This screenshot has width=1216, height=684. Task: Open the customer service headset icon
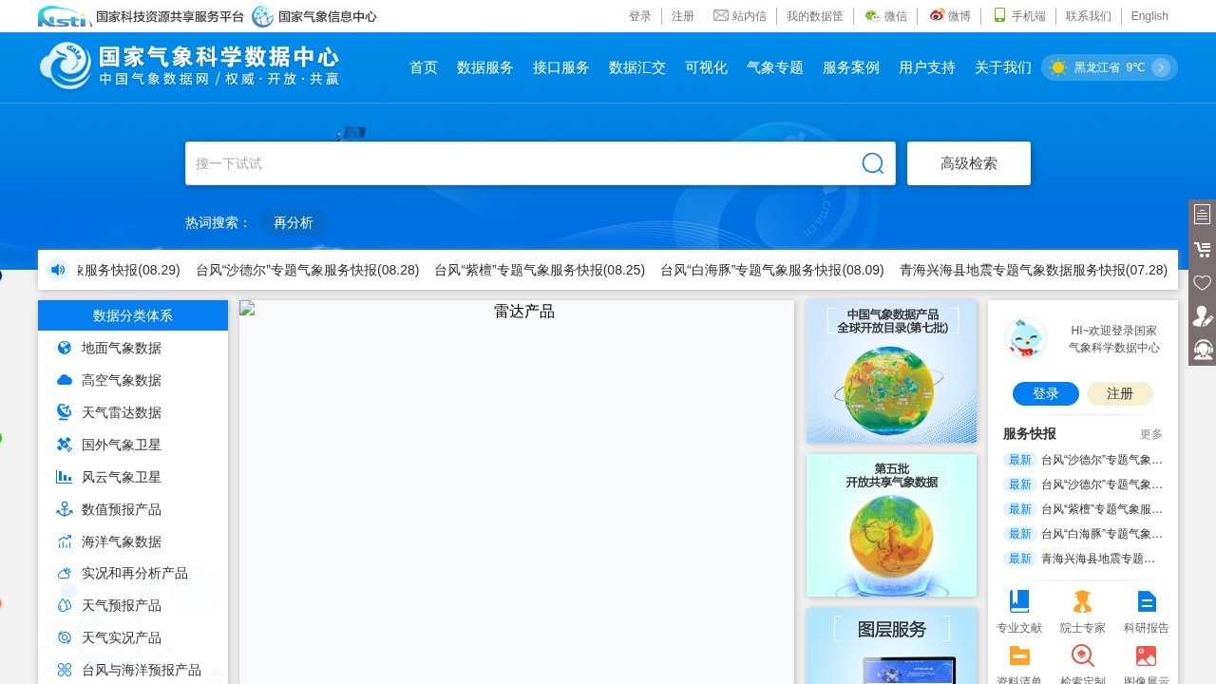(1203, 350)
